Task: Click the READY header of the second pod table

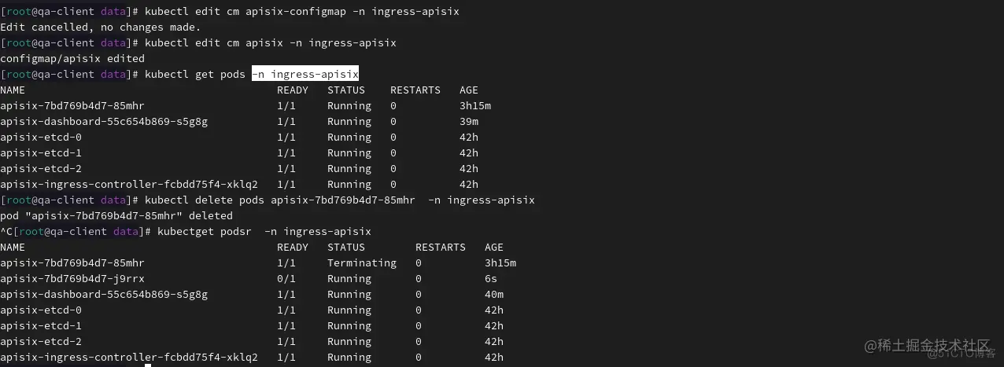Action: click(293, 248)
